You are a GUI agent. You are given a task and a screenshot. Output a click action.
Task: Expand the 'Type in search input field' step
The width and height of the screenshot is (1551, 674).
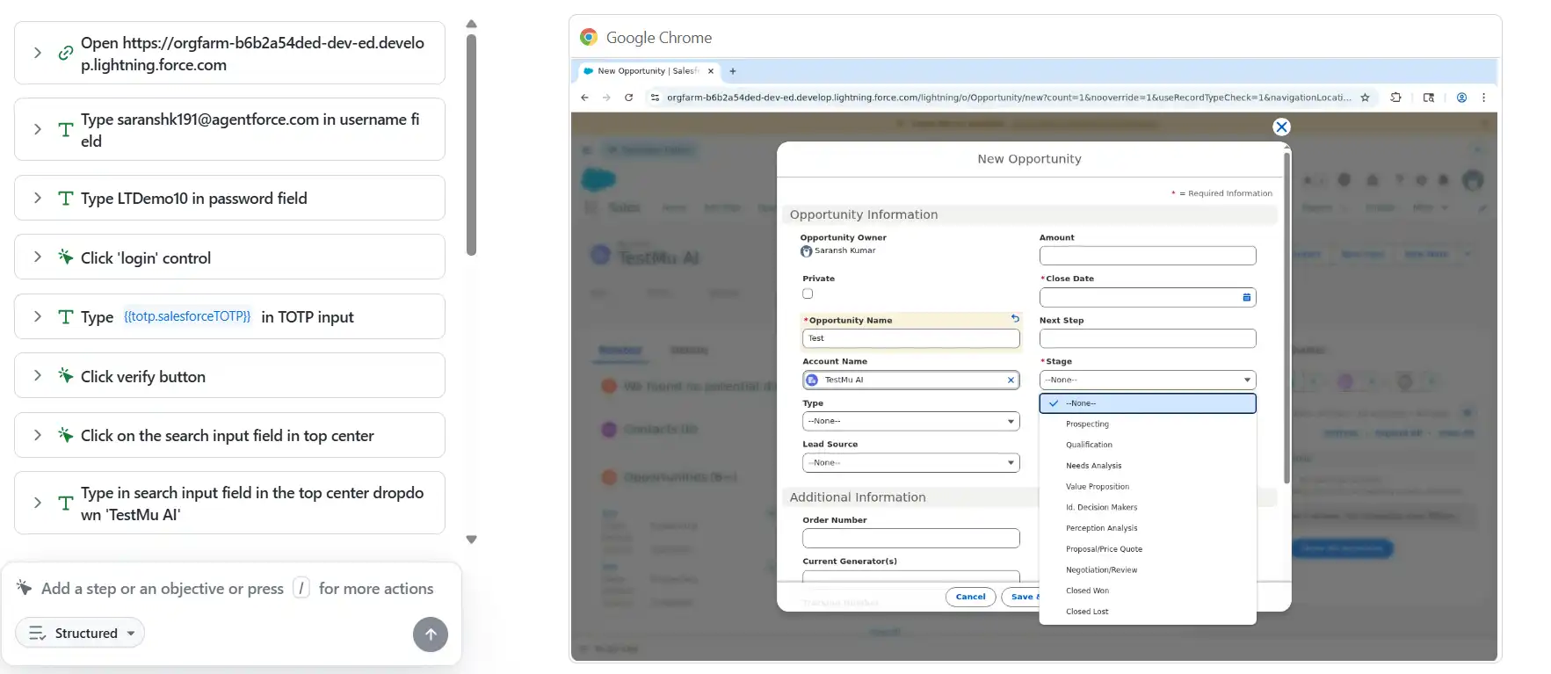37,503
